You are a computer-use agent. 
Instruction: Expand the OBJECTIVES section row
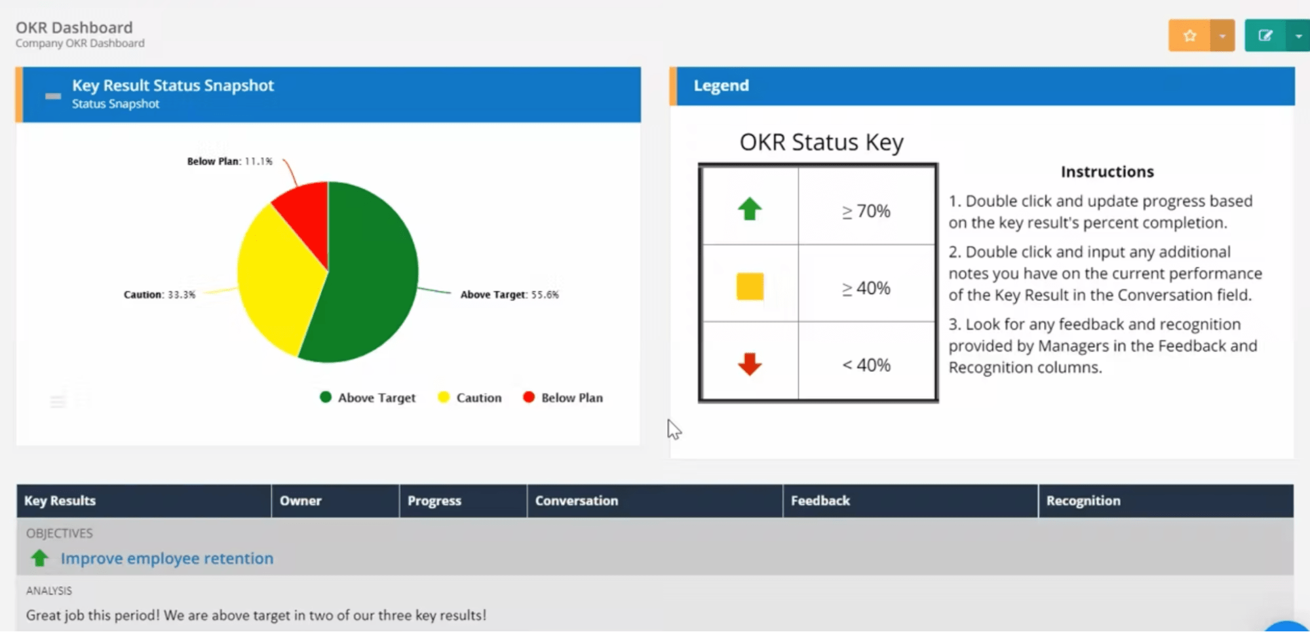click(59, 533)
